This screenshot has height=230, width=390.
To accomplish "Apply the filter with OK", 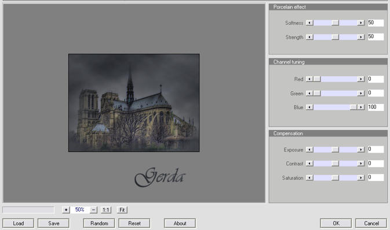I will coord(336,223).
